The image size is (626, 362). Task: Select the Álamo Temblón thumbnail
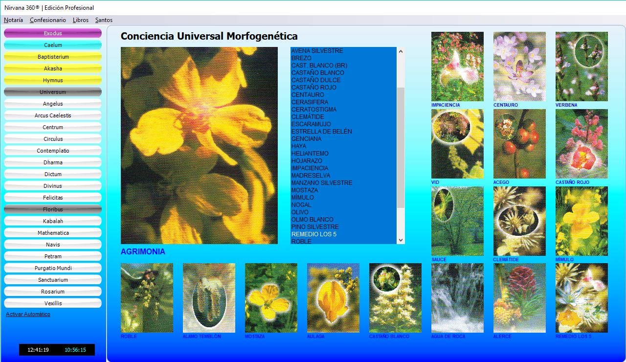(x=209, y=298)
